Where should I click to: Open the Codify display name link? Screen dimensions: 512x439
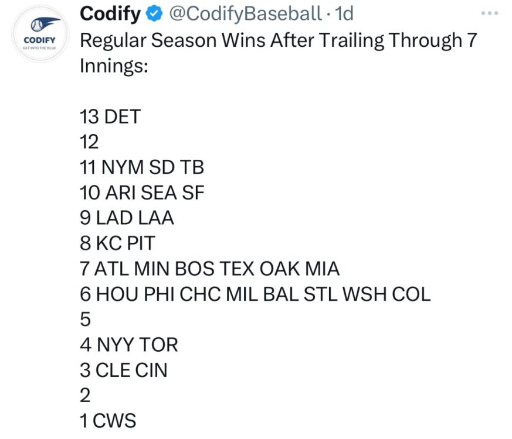point(110,13)
